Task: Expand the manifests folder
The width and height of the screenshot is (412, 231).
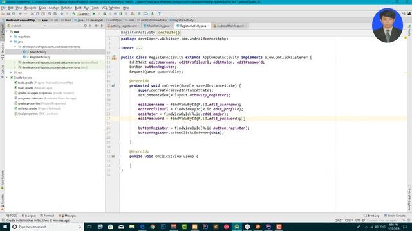Action: point(11,37)
